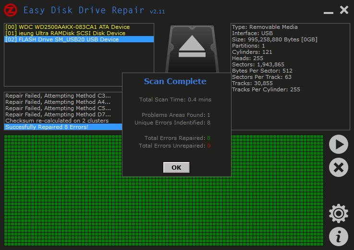This screenshot has height=250, width=354.
Task: Click the v2.11 version label
Action: pyautogui.click(x=158, y=12)
